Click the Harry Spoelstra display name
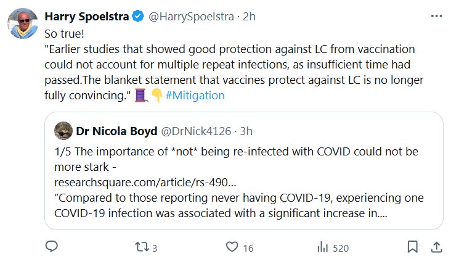Image resolution: width=451 pixels, height=264 pixels. point(87,17)
